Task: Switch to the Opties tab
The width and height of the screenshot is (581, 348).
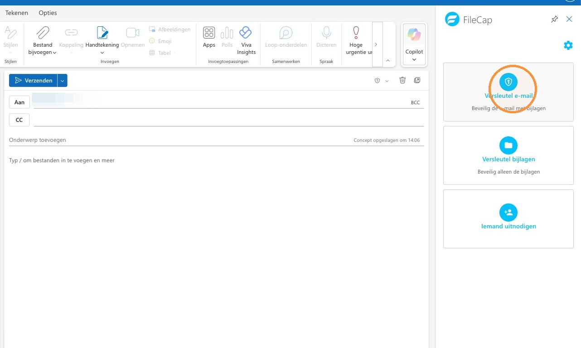Action: click(48, 13)
